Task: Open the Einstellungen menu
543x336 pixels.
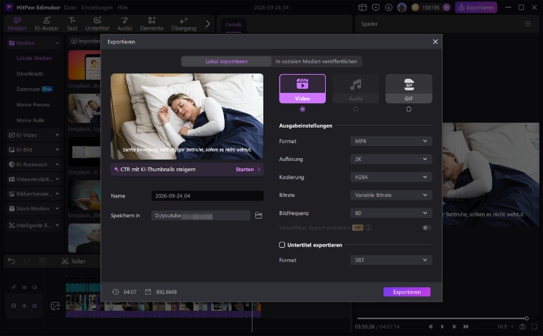Action: coord(96,7)
